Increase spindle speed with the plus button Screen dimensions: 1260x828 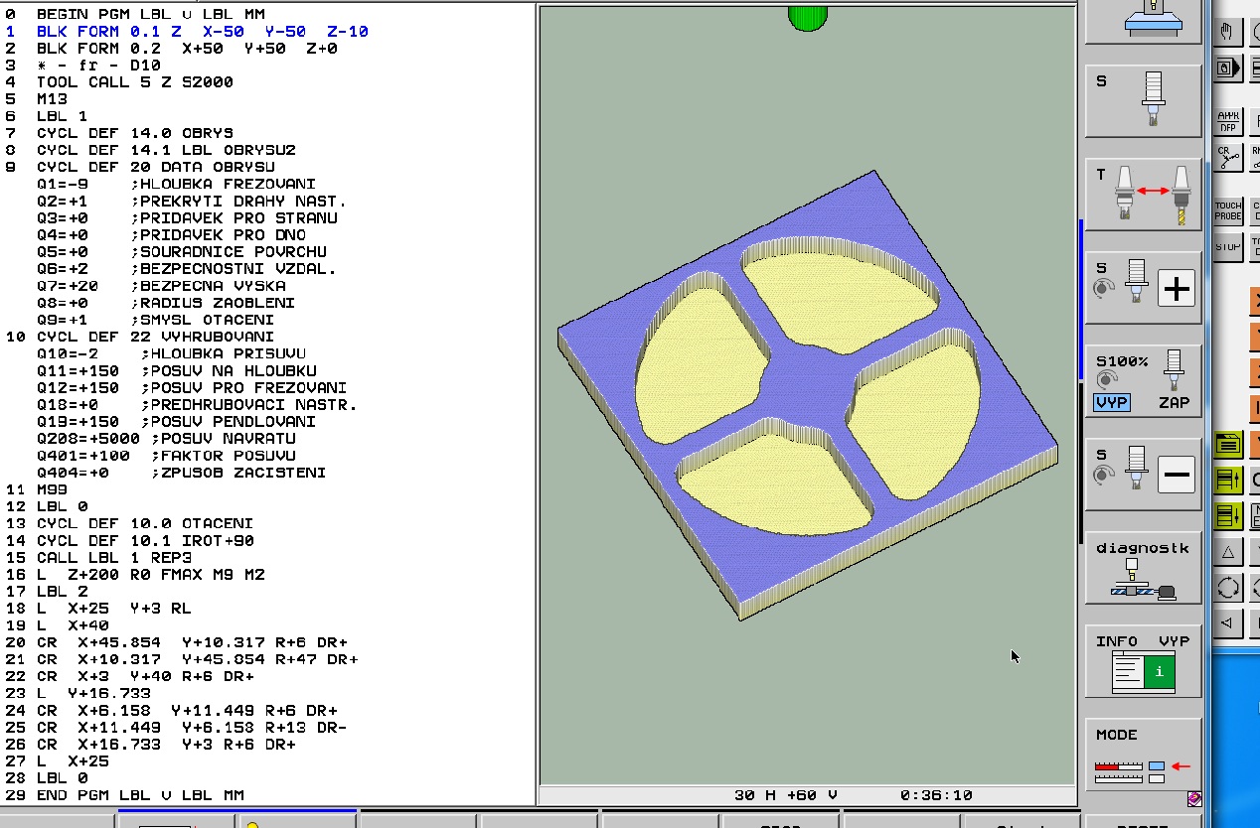point(1176,289)
